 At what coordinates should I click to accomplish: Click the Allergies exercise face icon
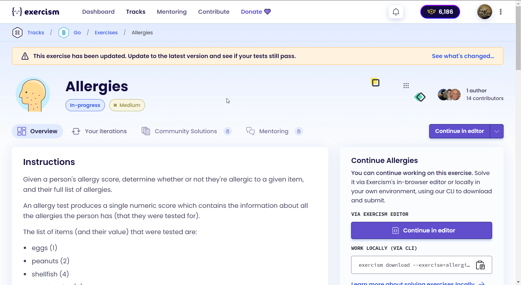point(33,94)
